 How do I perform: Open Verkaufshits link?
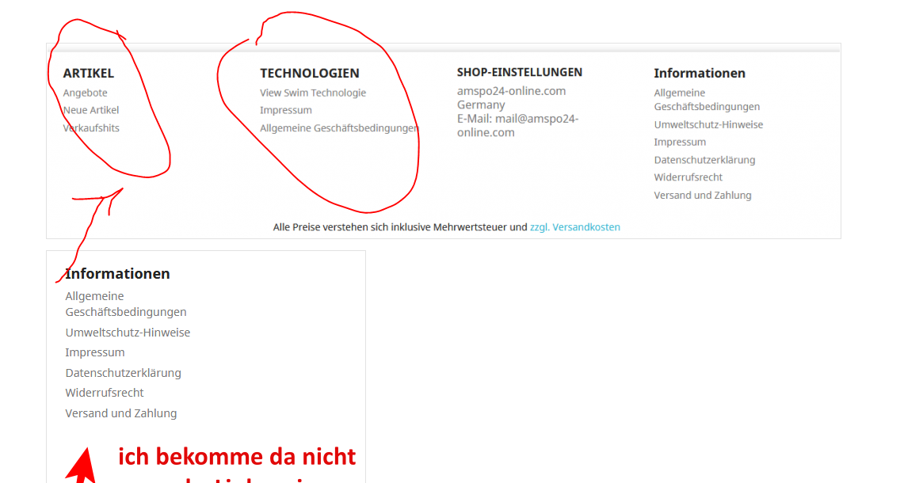pos(91,127)
